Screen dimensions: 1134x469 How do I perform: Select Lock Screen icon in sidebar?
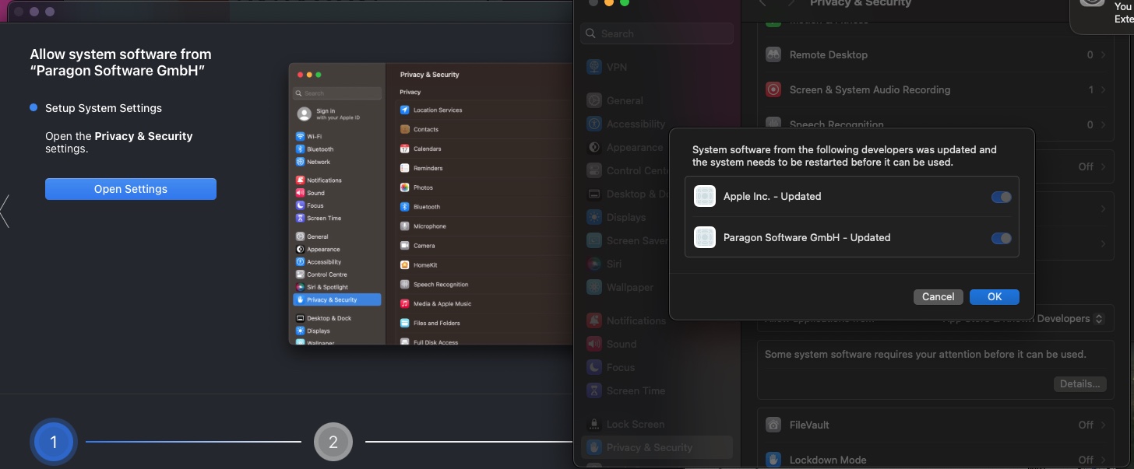point(594,424)
